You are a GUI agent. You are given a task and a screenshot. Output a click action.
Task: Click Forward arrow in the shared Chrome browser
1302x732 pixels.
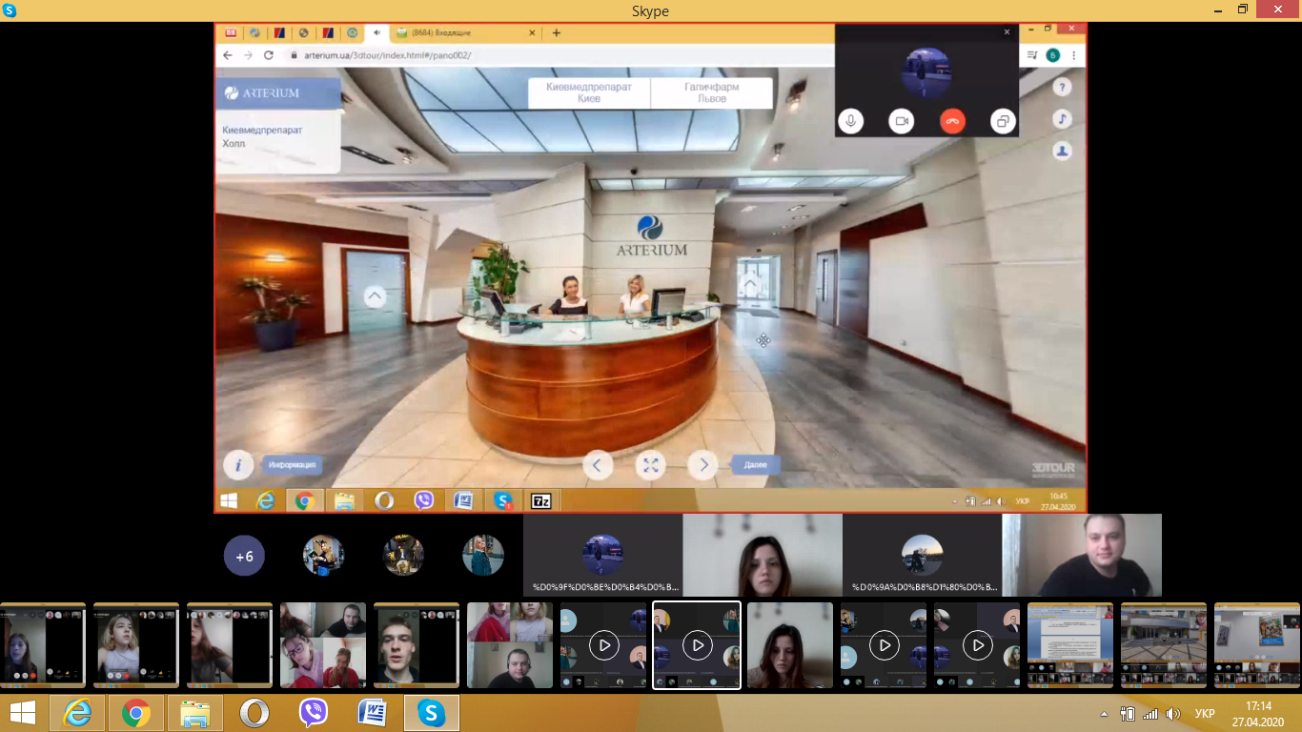248,55
